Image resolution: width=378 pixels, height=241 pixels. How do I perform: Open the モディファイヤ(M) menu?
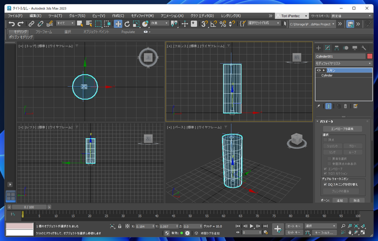pyautogui.click(x=143, y=16)
